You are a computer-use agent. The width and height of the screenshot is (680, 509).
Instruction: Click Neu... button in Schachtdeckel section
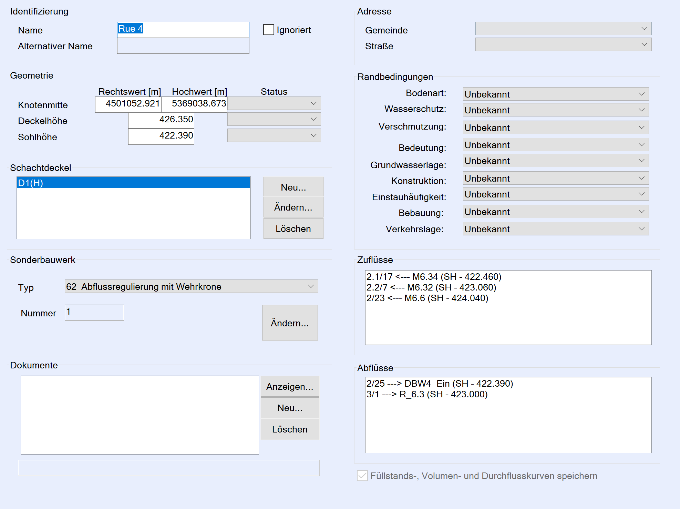point(293,187)
